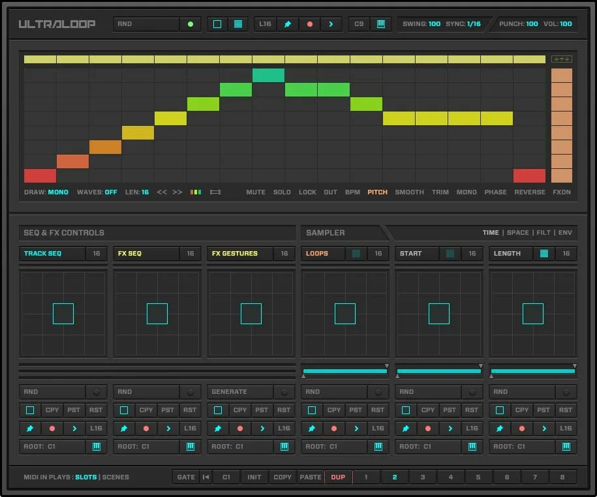This screenshot has height=497, width=597.
Task: Click the START cyan range slider
Action: pyautogui.click(x=439, y=371)
